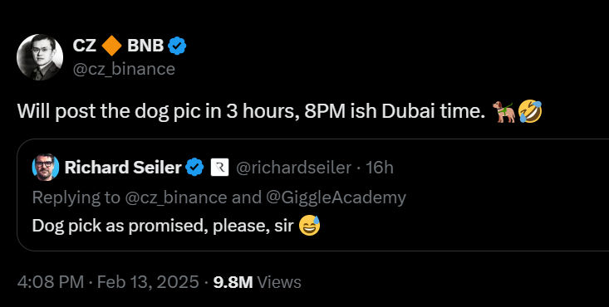Screen dimensions: 609x307
Task: Click Richard Seiler's blue verified badge
Action: pyautogui.click(x=194, y=168)
